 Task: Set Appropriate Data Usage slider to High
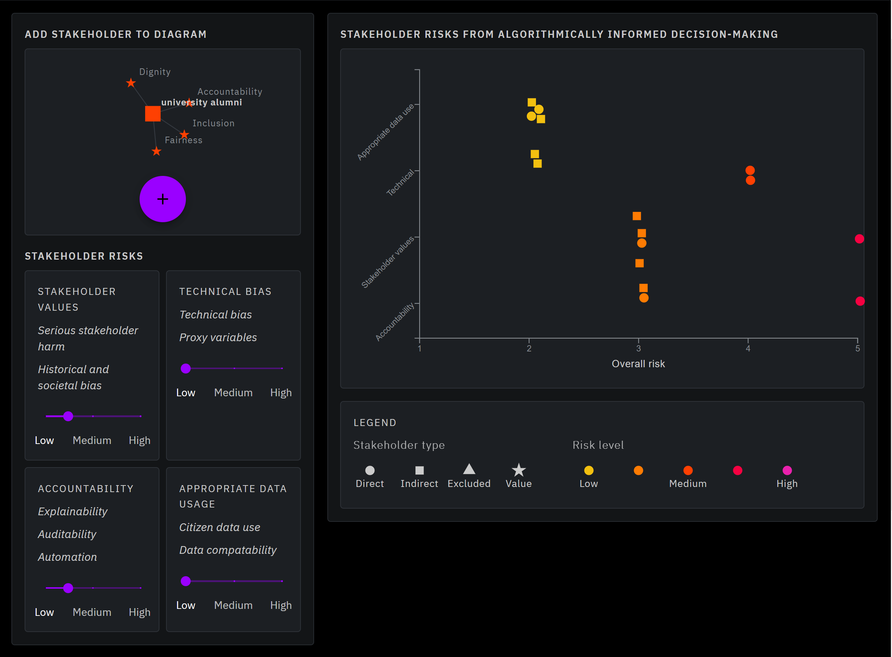point(282,581)
